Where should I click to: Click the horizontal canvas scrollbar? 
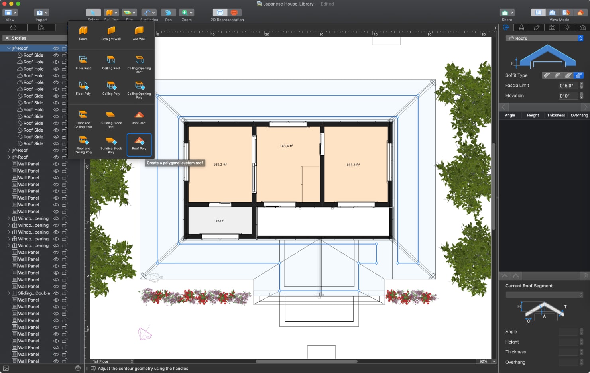pos(307,361)
